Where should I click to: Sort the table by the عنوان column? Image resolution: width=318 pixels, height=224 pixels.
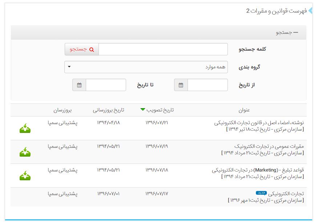click(243, 110)
